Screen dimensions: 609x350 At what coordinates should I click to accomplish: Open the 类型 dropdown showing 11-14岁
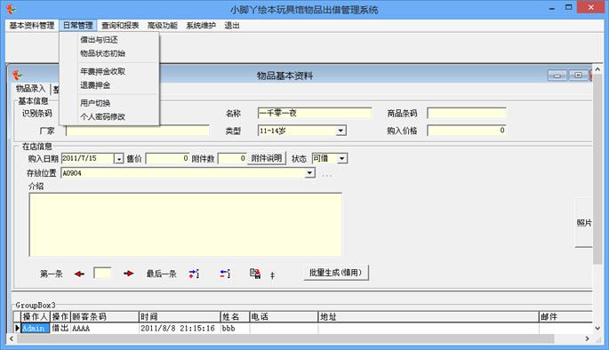(x=341, y=131)
